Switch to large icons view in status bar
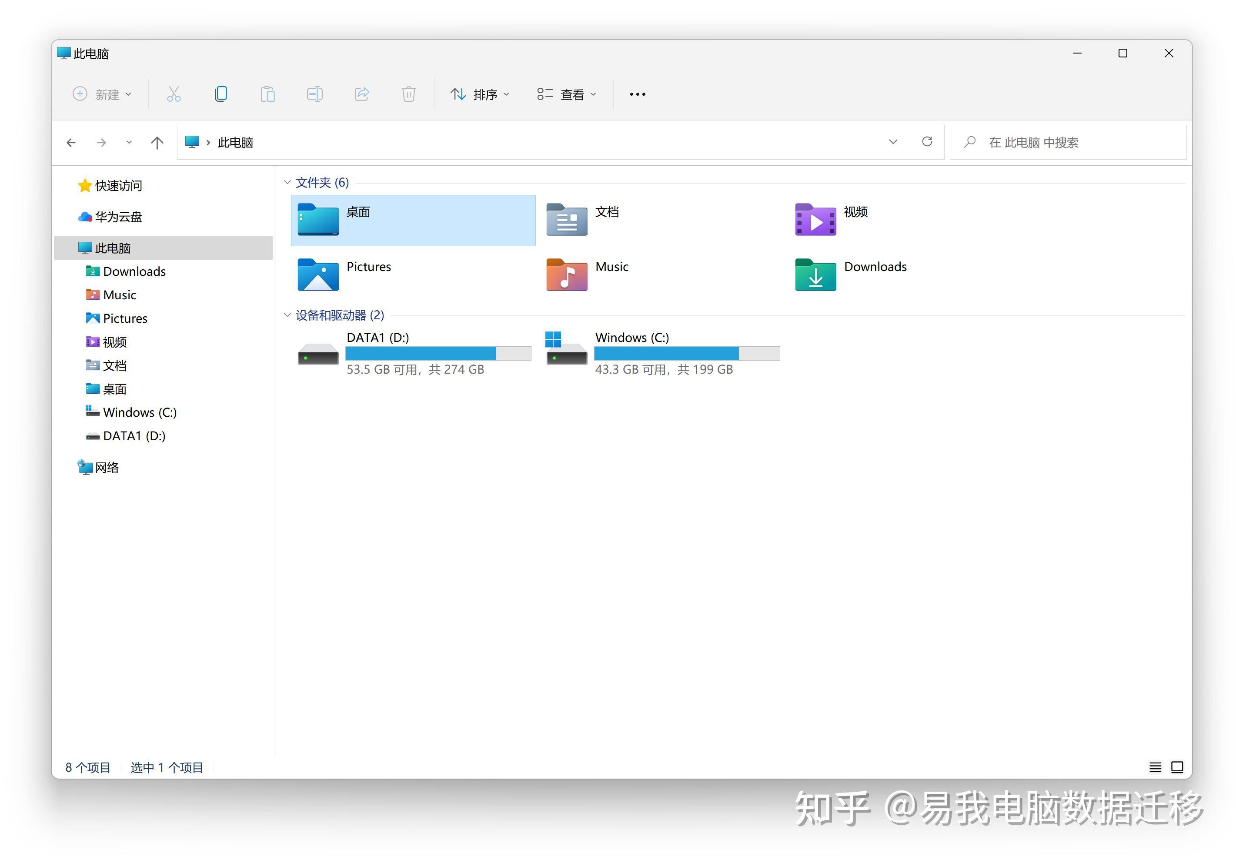The width and height of the screenshot is (1236, 860). pos(1177,767)
